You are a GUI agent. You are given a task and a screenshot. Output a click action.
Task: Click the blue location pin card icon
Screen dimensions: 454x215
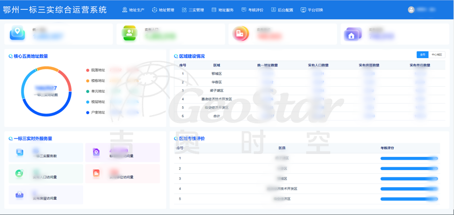17,33
